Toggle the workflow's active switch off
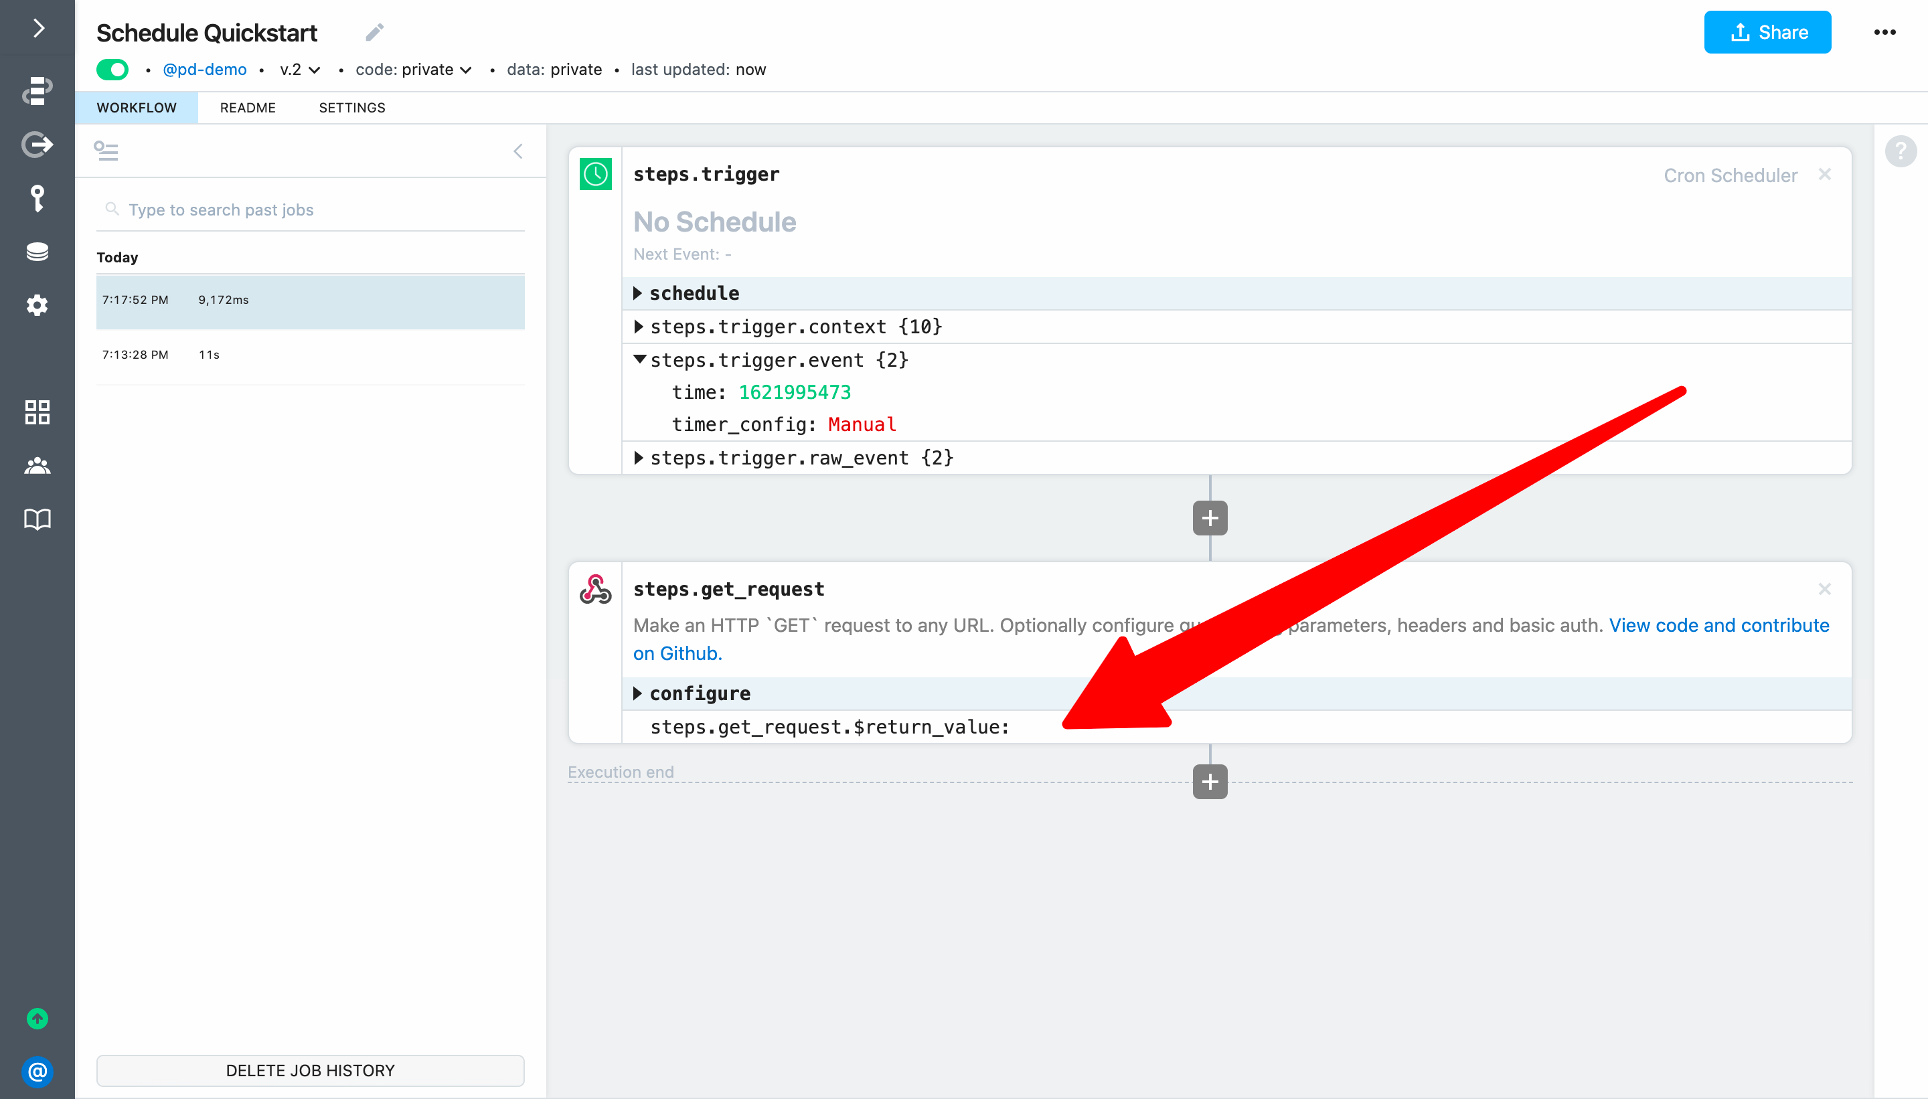 112,70
